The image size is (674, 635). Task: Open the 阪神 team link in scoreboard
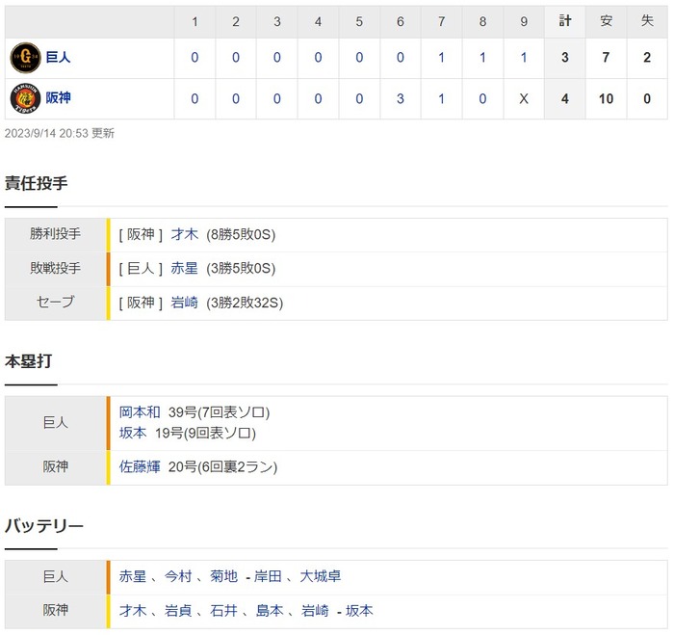pos(58,98)
